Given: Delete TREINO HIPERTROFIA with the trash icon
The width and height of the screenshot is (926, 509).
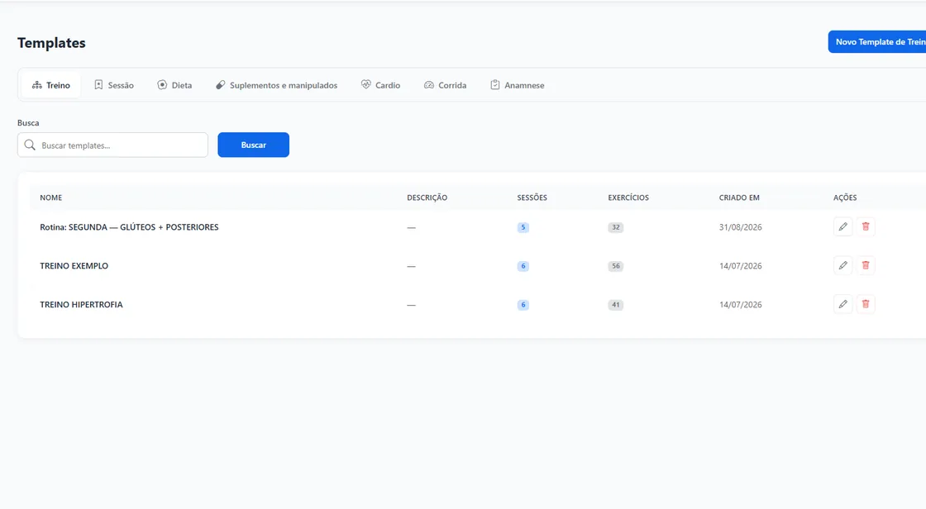Looking at the screenshot, I should pos(866,304).
